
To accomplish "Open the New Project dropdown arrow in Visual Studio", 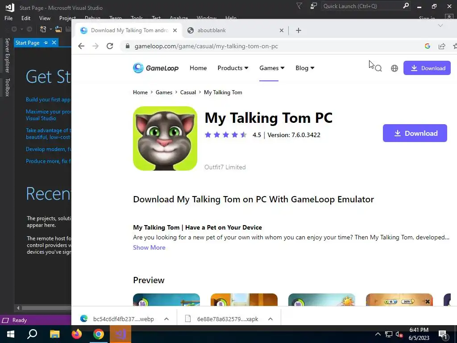I will (50, 29).
